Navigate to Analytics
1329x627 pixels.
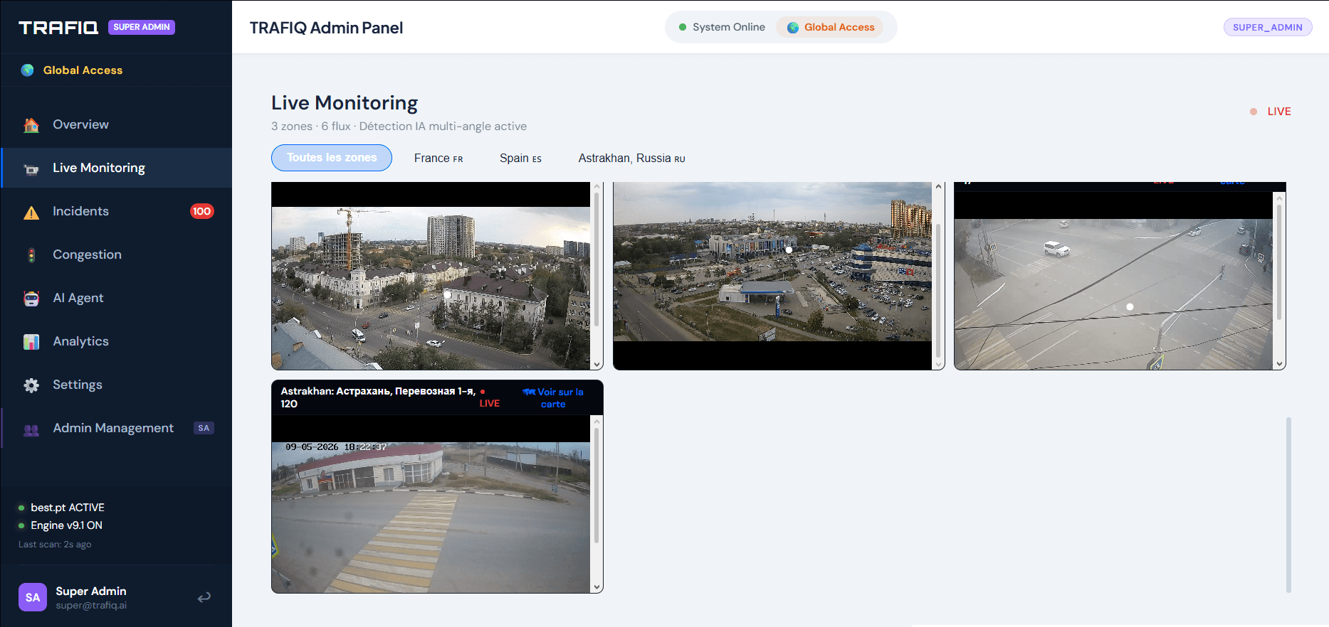116,341
